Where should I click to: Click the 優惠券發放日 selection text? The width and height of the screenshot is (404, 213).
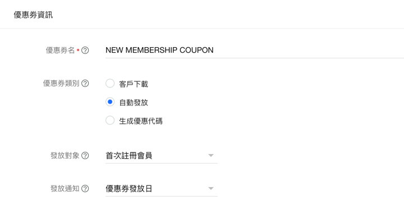(x=129, y=188)
